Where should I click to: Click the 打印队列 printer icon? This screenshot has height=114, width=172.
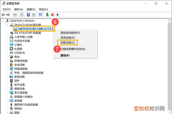click(x=11, y=53)
